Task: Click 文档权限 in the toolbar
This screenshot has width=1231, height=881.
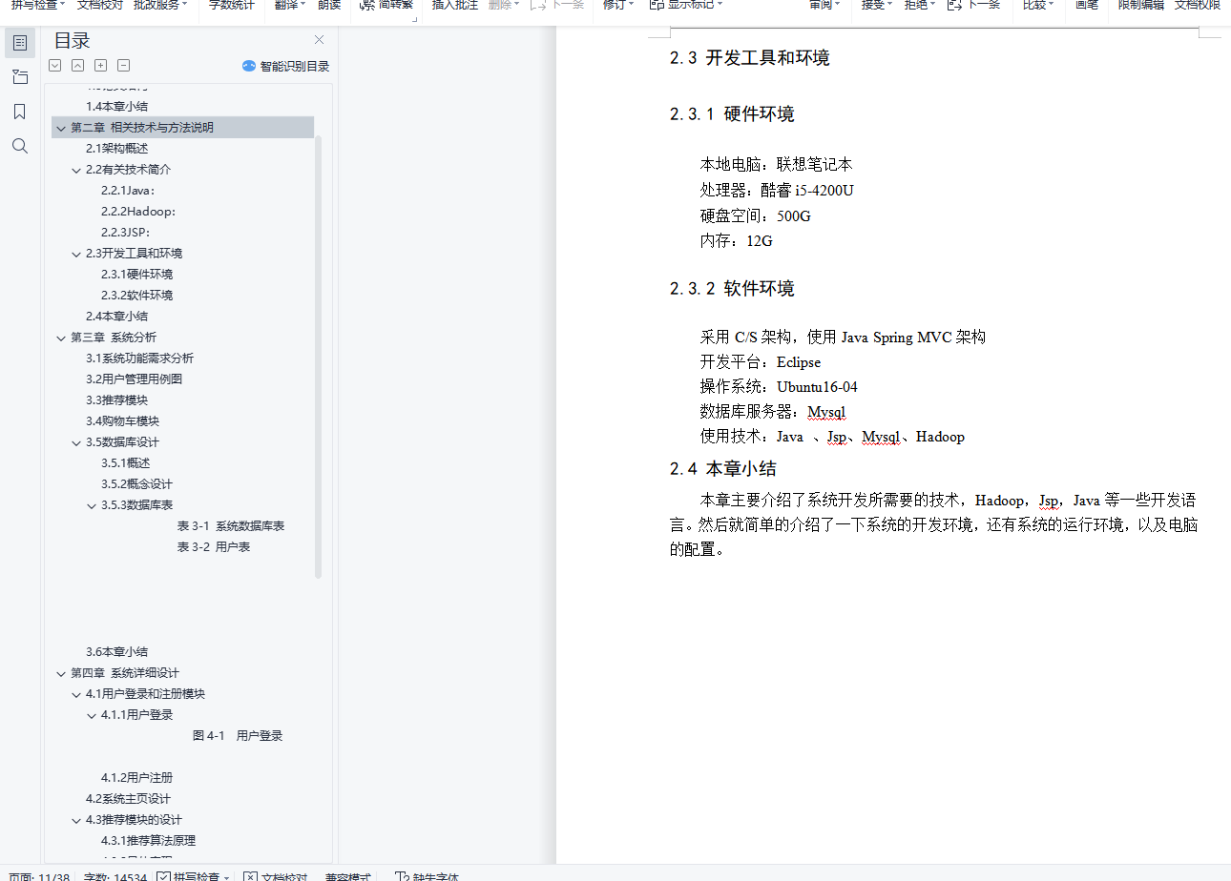Action: [x=1197, y=5]
